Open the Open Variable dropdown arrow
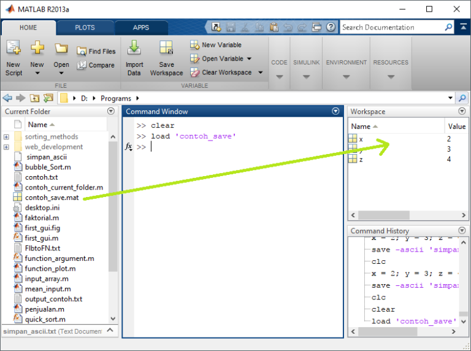This screenshot has height=351, width=471. (x=249, y=59)
